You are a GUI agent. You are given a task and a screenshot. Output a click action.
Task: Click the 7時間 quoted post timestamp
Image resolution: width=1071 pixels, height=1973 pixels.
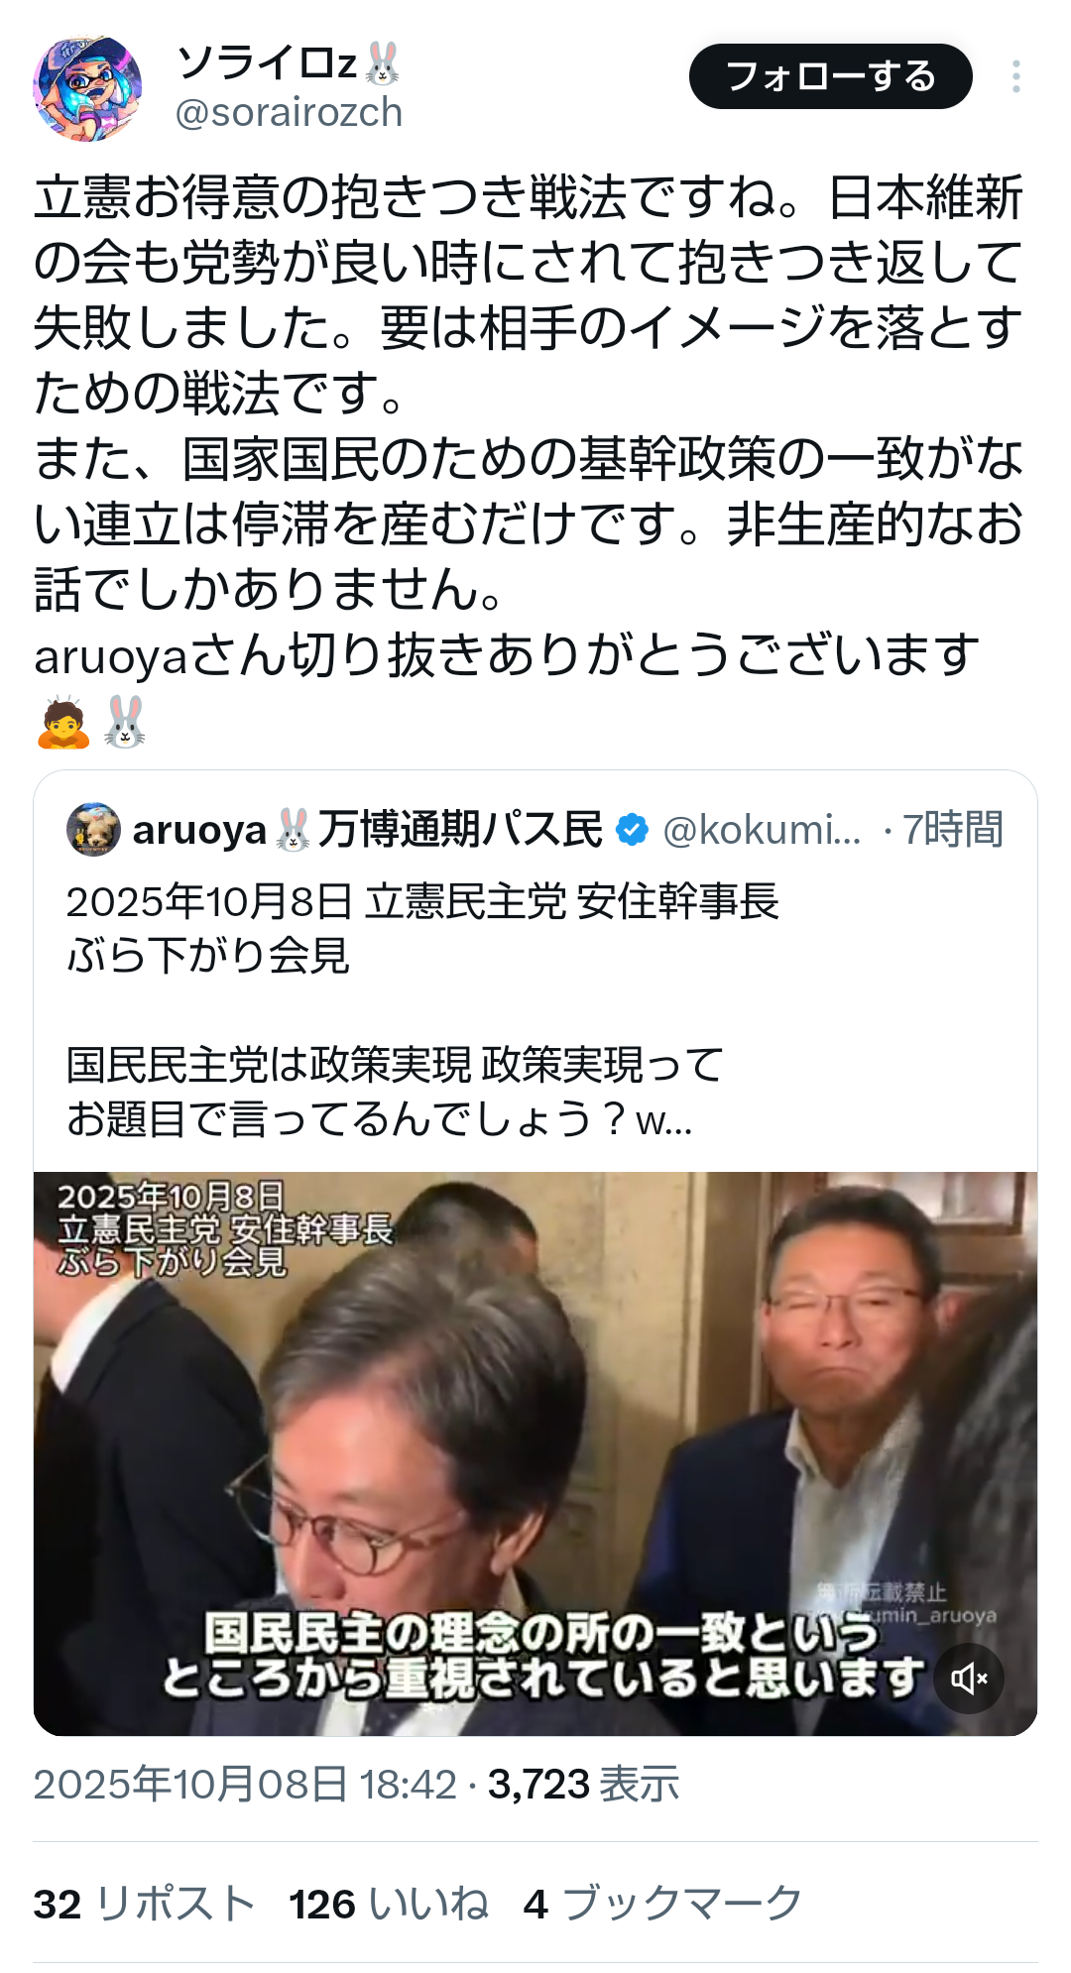(953, 830)
